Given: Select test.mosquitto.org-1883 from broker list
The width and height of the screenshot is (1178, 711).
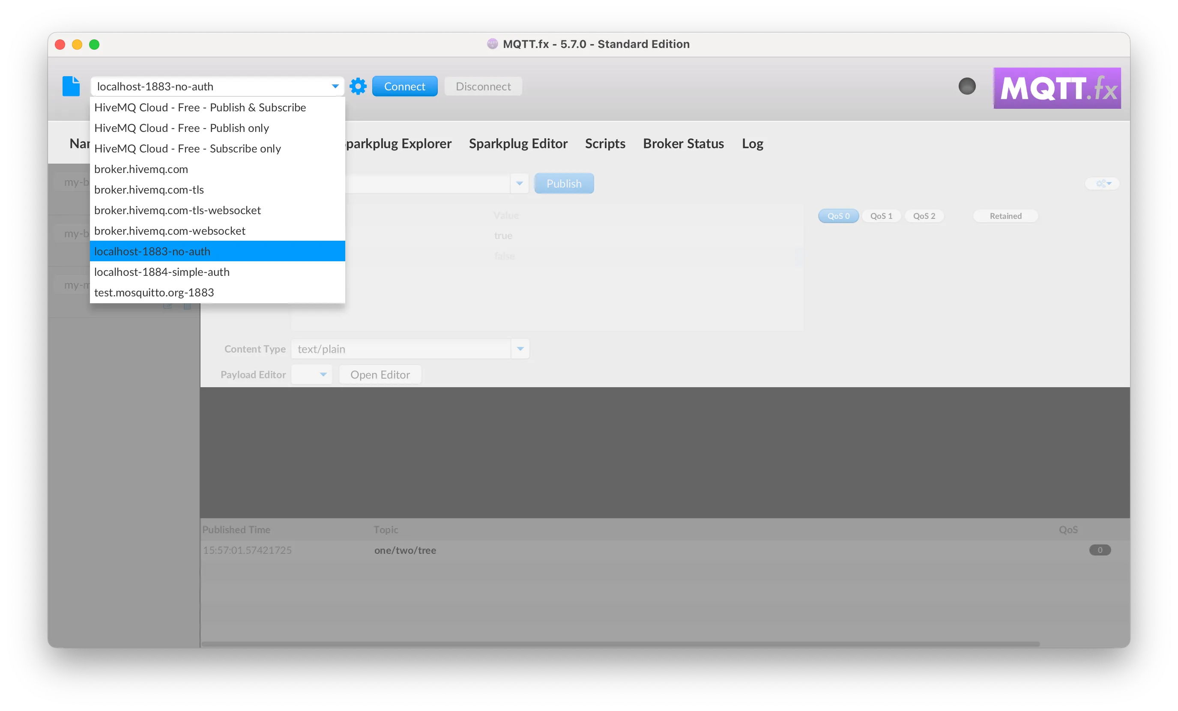Looking at the screenshot, I should click(x=154, y=291).
